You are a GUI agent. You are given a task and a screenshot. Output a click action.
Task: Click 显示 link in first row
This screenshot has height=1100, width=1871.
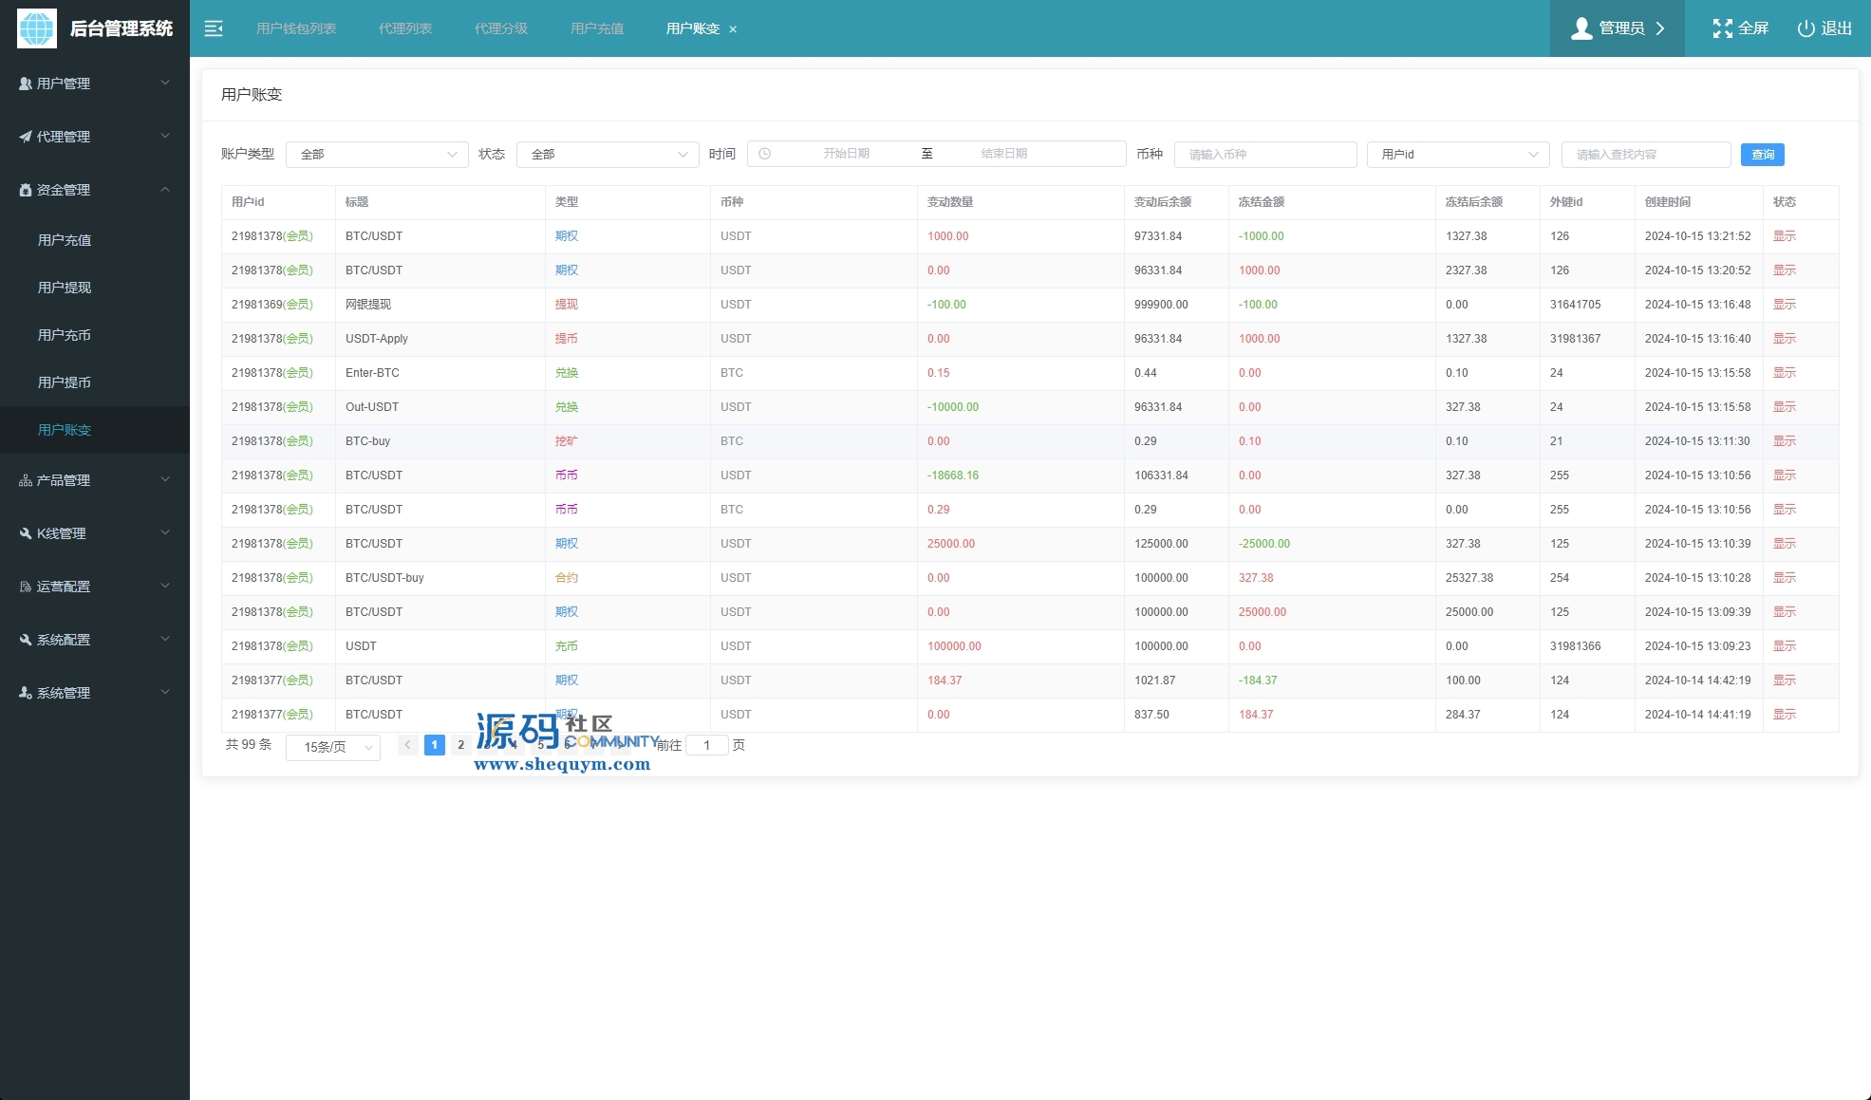pyautogui.click(x=1784, y=236)
